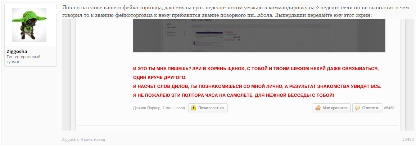Screen dimensions: 416x147
Task: Click the thumbs-up icon on the like button
Action: 318,108
